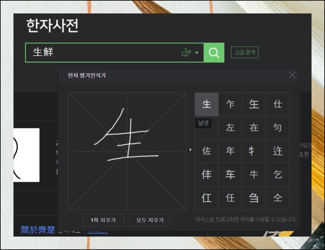Image resolution: width=325 pixels, height=250 pixels.
Task: Open 고급 검색 advanced search
Action: tap(244, 52)
